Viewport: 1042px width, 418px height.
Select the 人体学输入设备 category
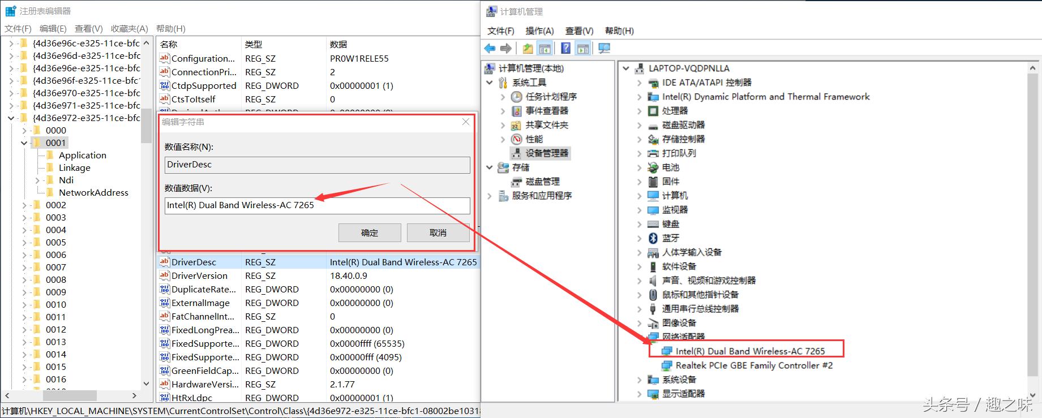pyautogui.click(x=692, y=252)
